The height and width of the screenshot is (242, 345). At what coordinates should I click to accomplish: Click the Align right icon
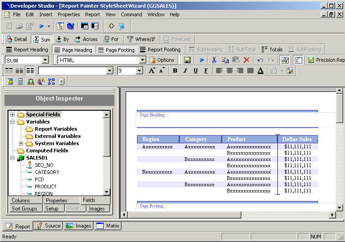click(x=240, y=71)
